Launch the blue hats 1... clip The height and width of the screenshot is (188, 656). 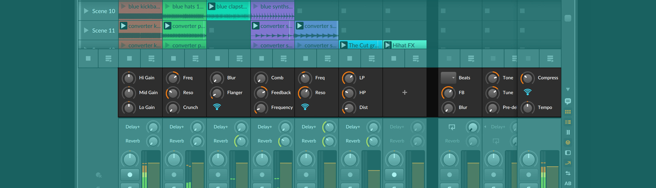[167, 6]
